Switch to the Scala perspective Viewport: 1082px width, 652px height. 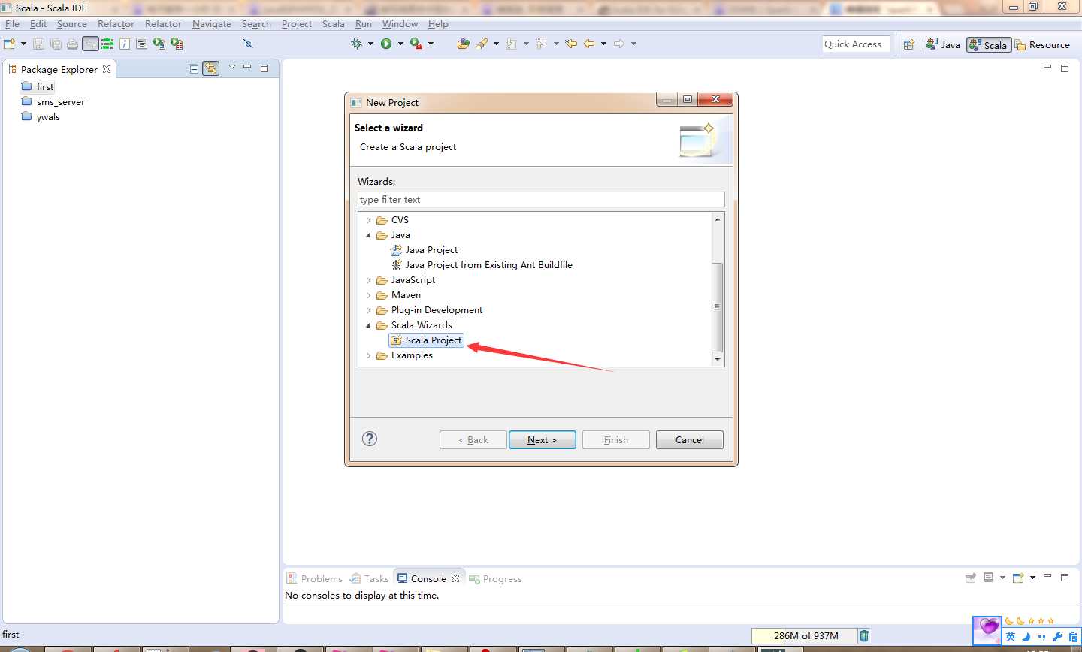(x=988, y=44)
